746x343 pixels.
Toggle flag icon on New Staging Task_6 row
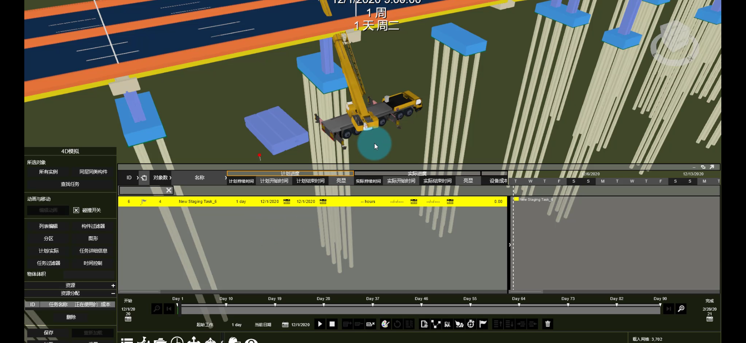pos(144,201)
